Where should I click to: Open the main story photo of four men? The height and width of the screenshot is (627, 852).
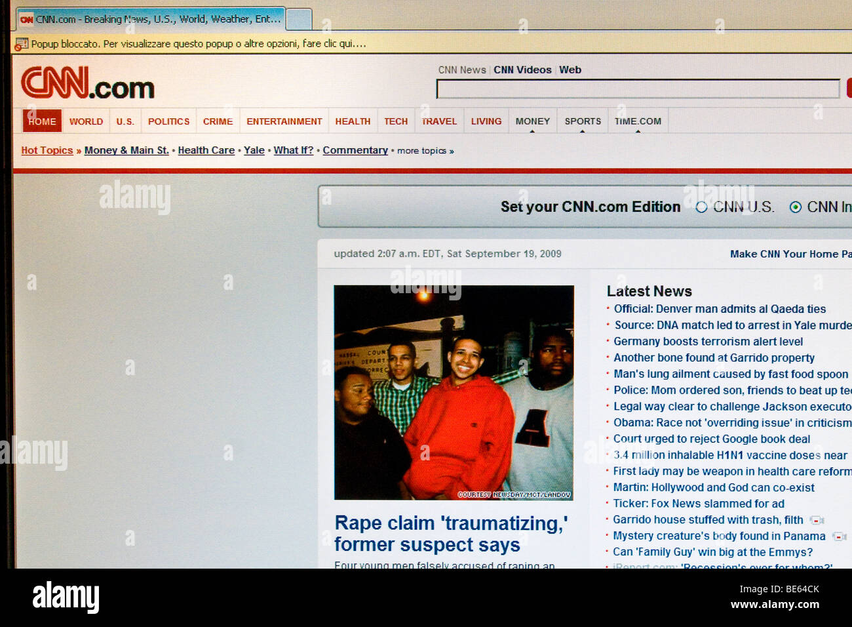tap(454, 393)
